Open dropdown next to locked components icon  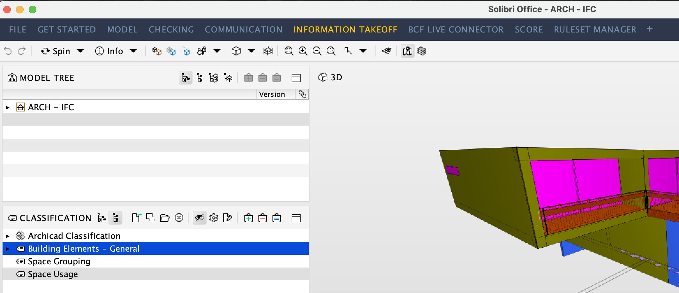pos(217,51)
